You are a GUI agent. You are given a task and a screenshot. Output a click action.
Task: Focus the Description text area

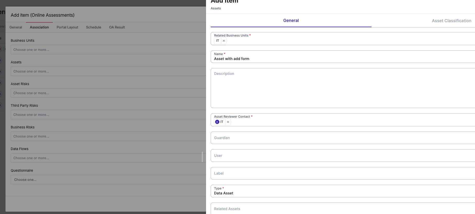(340, 88)
